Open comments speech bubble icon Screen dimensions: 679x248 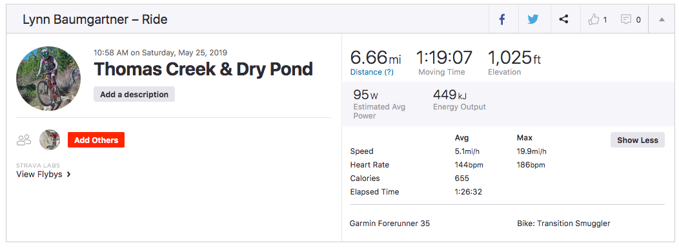(x=625, y=19)
